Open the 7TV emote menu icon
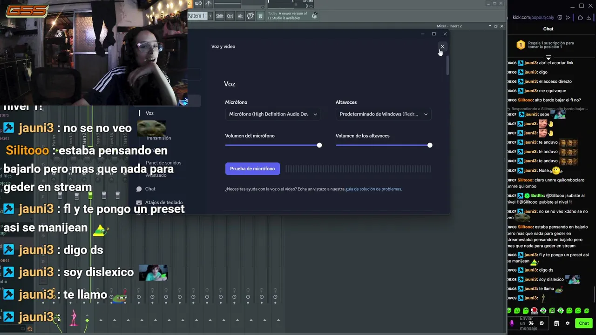This screenshot has width=596, height=335. click(x=531, y=323)
